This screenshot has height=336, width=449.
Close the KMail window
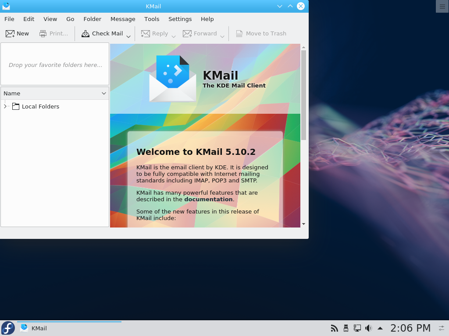click(x=301, y=6)
